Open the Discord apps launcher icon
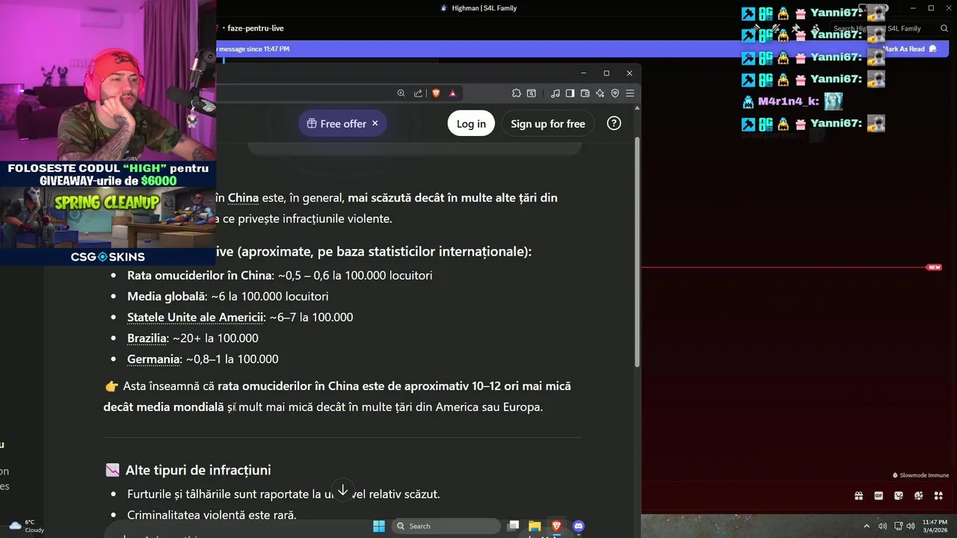The width and height of the screenshot is (957, 538). pos(939,495)
